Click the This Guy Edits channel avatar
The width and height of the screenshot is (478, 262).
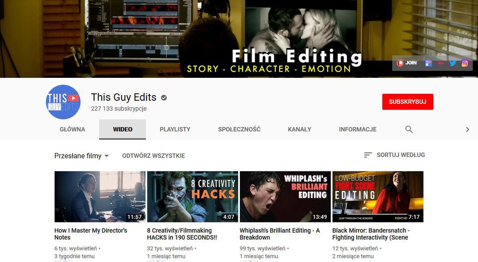(x=63, y=102)
